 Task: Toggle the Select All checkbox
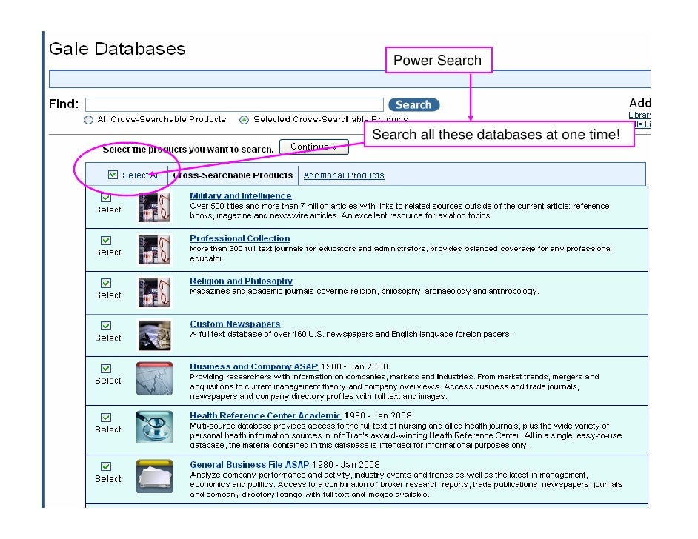coord(113,175)
